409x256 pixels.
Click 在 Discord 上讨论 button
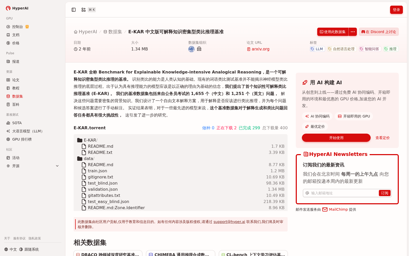pyautogui.click(x=379, y=32)
